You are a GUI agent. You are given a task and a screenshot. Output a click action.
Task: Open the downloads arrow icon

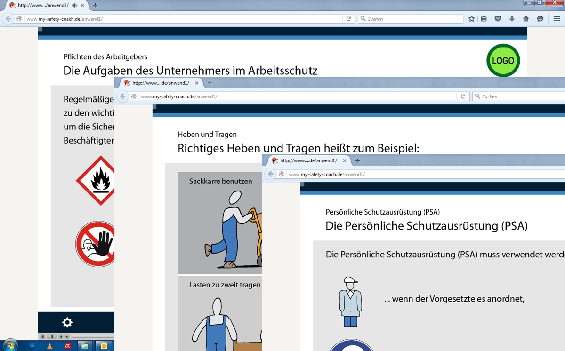click(512, 19)
